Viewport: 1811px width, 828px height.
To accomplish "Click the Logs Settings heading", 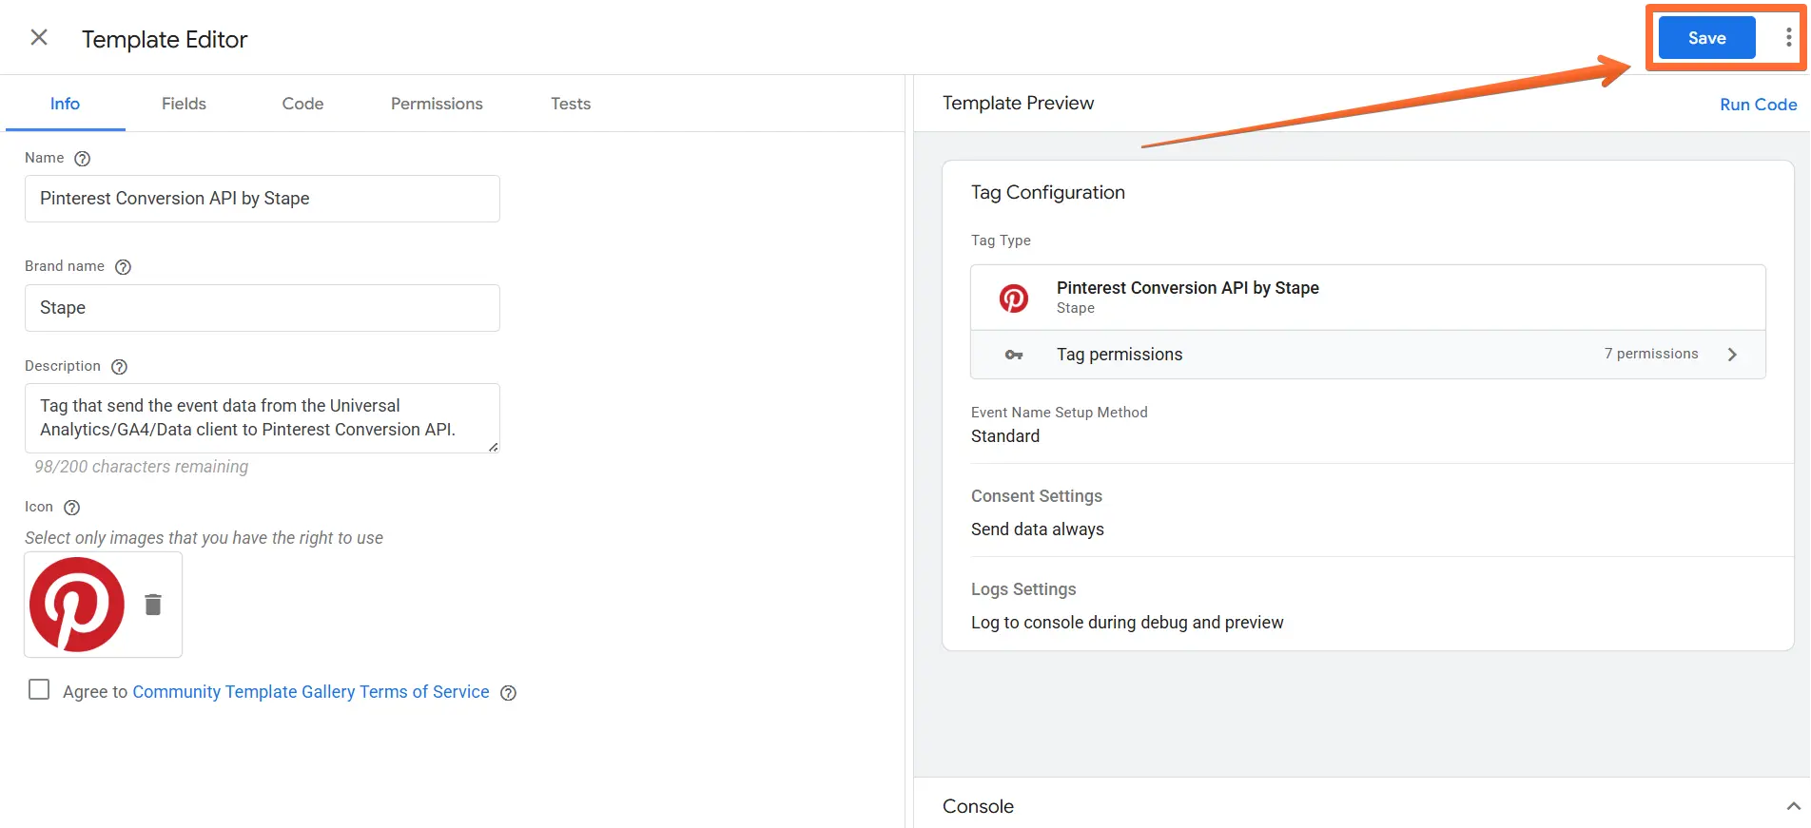I will pos(1023,589).
